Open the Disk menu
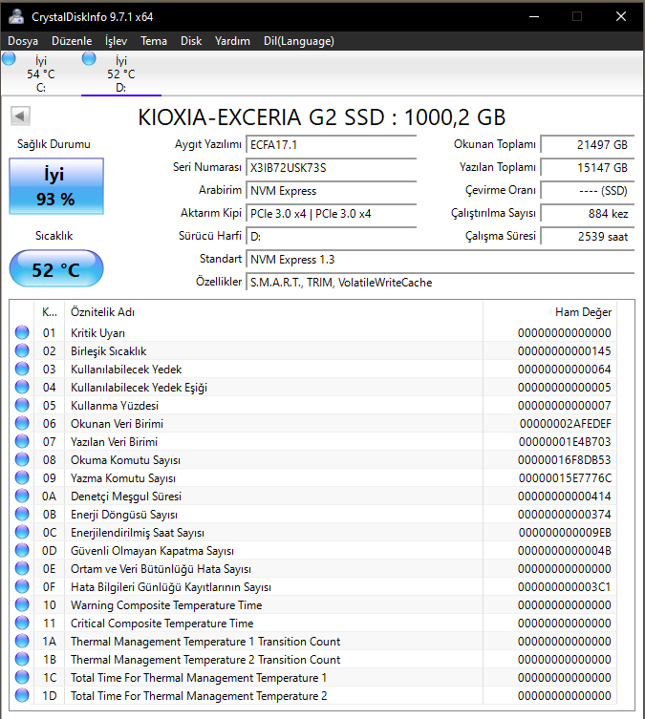The image size is (645, 719). coord(191,41)
